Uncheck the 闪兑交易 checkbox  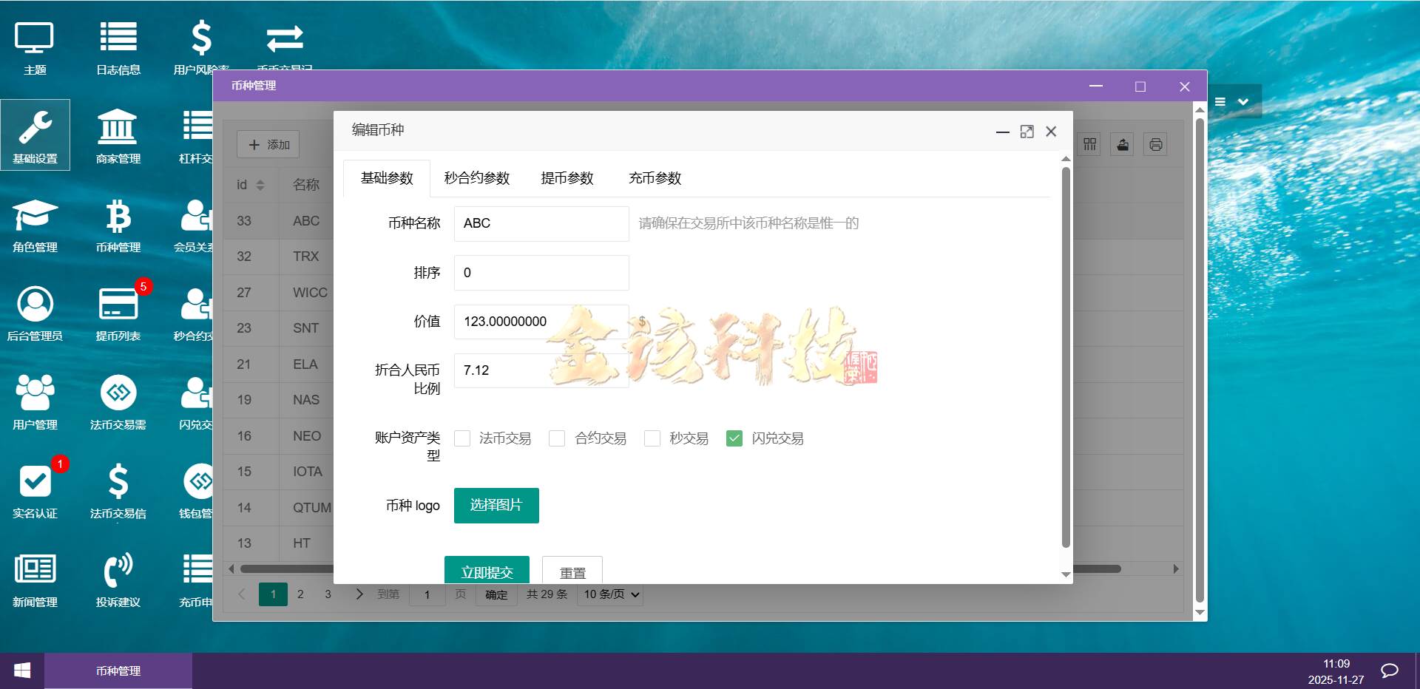tap(734, 438)
